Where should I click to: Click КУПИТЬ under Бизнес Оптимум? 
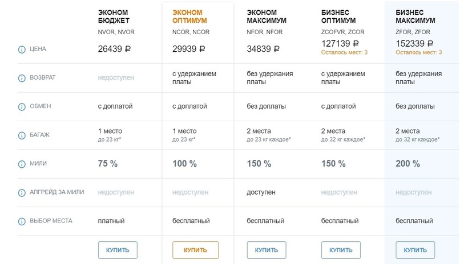(x=341, y=250)
